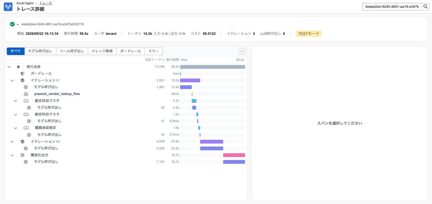Click the TESTモード badge
Screen dimensions: 432x204
tap(309, 34)
